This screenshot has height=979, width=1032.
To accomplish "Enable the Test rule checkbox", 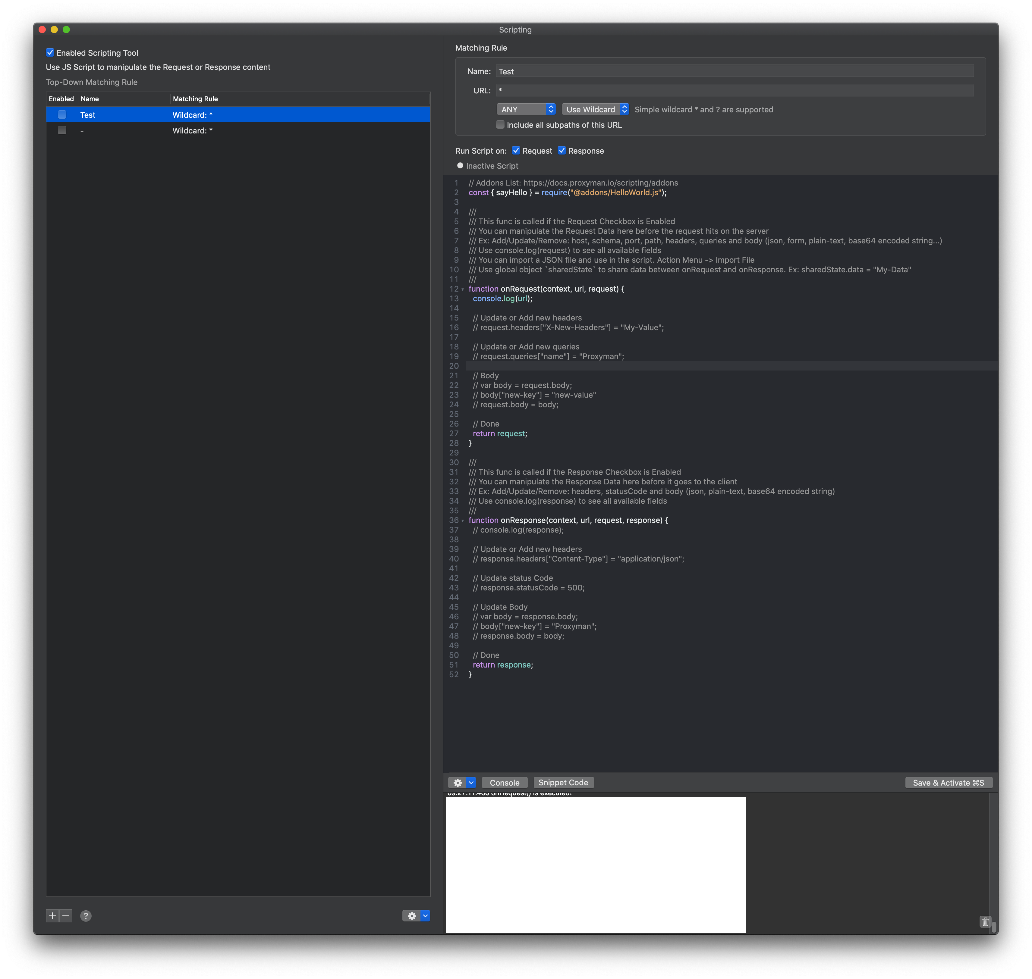I will pyautogui.click(x=62, y=115).
